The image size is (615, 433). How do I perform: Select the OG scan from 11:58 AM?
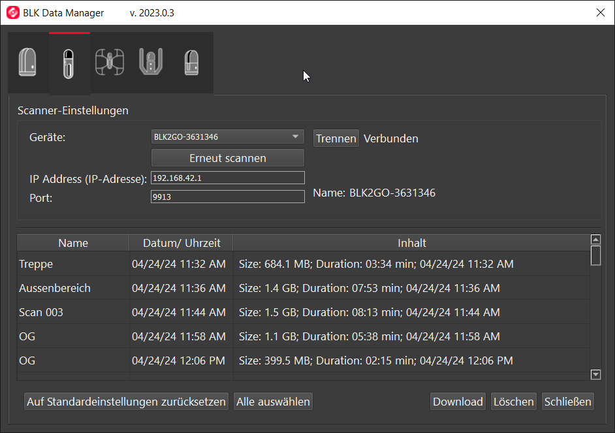pyautogui.click(x=303, y=336)
